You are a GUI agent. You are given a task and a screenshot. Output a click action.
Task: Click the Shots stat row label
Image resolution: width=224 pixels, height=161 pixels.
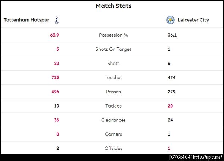point(113,64)
